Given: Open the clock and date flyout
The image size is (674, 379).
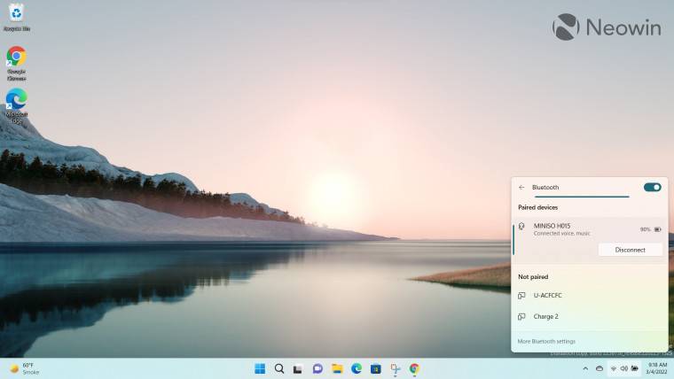Looking at the screenshot, I should (x=657, y=368).
